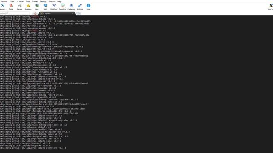
Task: Click the elastic/go-elasticsearch/v7 line
Action: click(34, 136)
